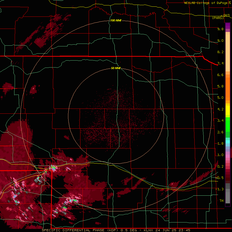Click "SPECIFIC DIFFERENTIAL PHASE" in the caption
This screenshot has width=232, height=232.
pos(73,230)
